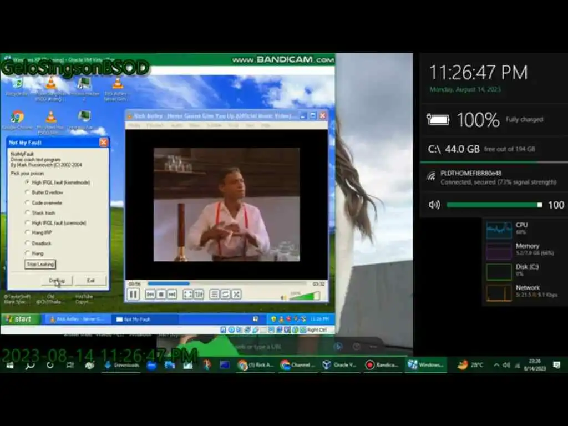Open Rick Astley VLC desktop file
This screenshot has height=426, width=568.
point(116,89)
